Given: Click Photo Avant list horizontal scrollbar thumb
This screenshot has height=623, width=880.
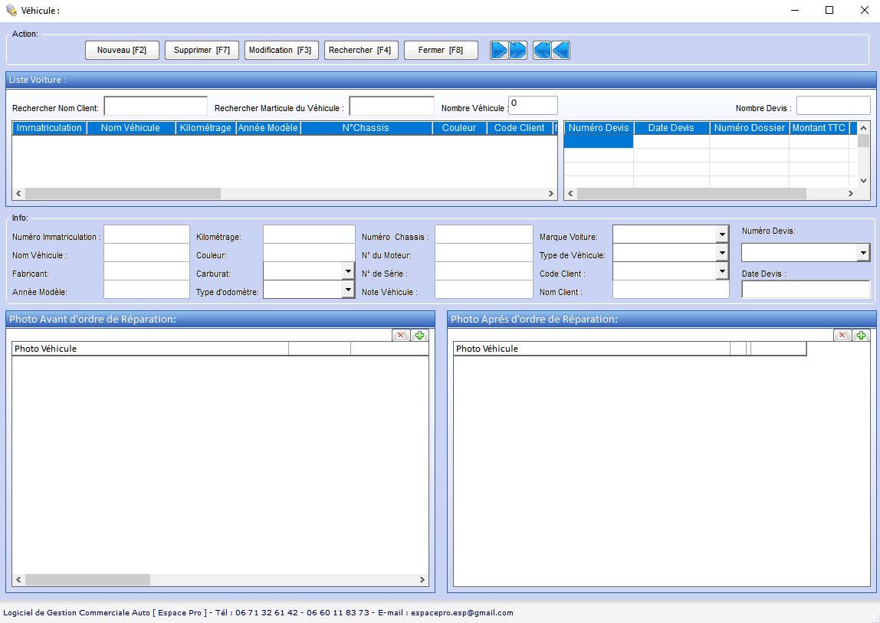Looking at the screenshot, I should coord(87,580).
